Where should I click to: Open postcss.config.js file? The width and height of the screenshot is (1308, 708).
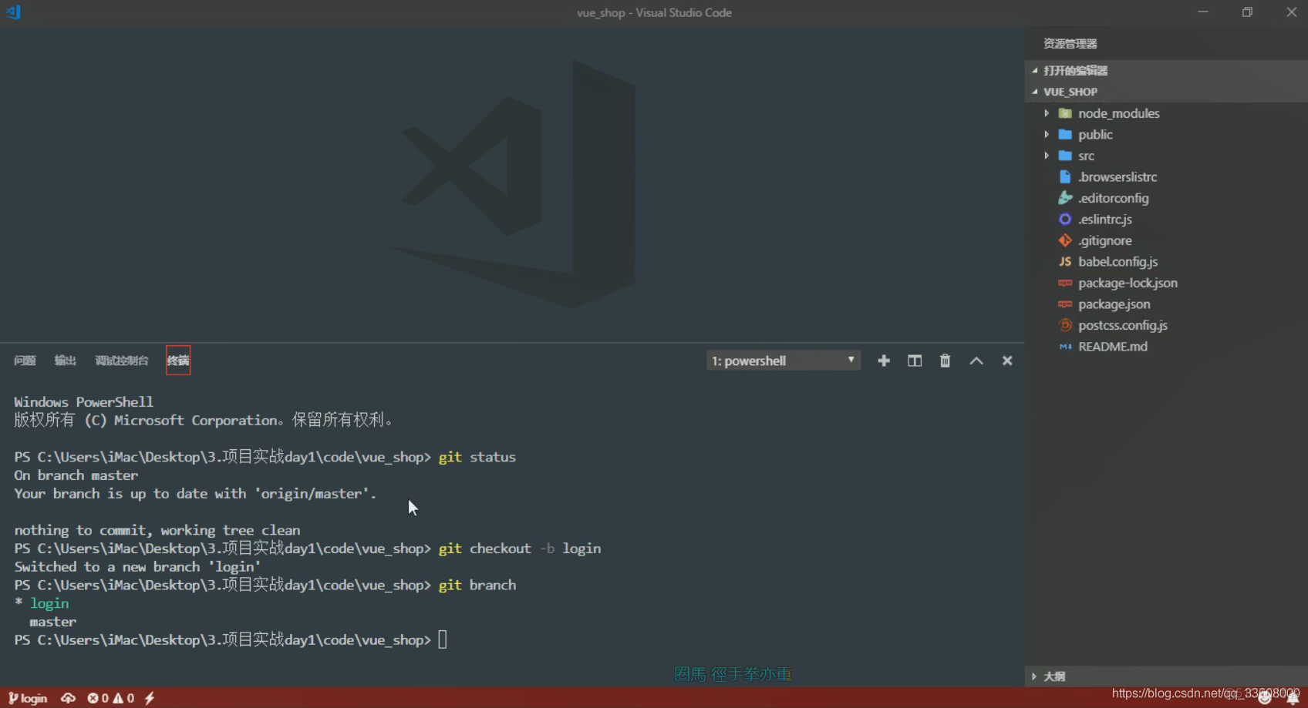click(1123, 325)
